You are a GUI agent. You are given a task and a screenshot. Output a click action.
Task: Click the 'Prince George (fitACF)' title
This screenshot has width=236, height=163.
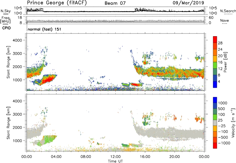[x=57, y=3]
